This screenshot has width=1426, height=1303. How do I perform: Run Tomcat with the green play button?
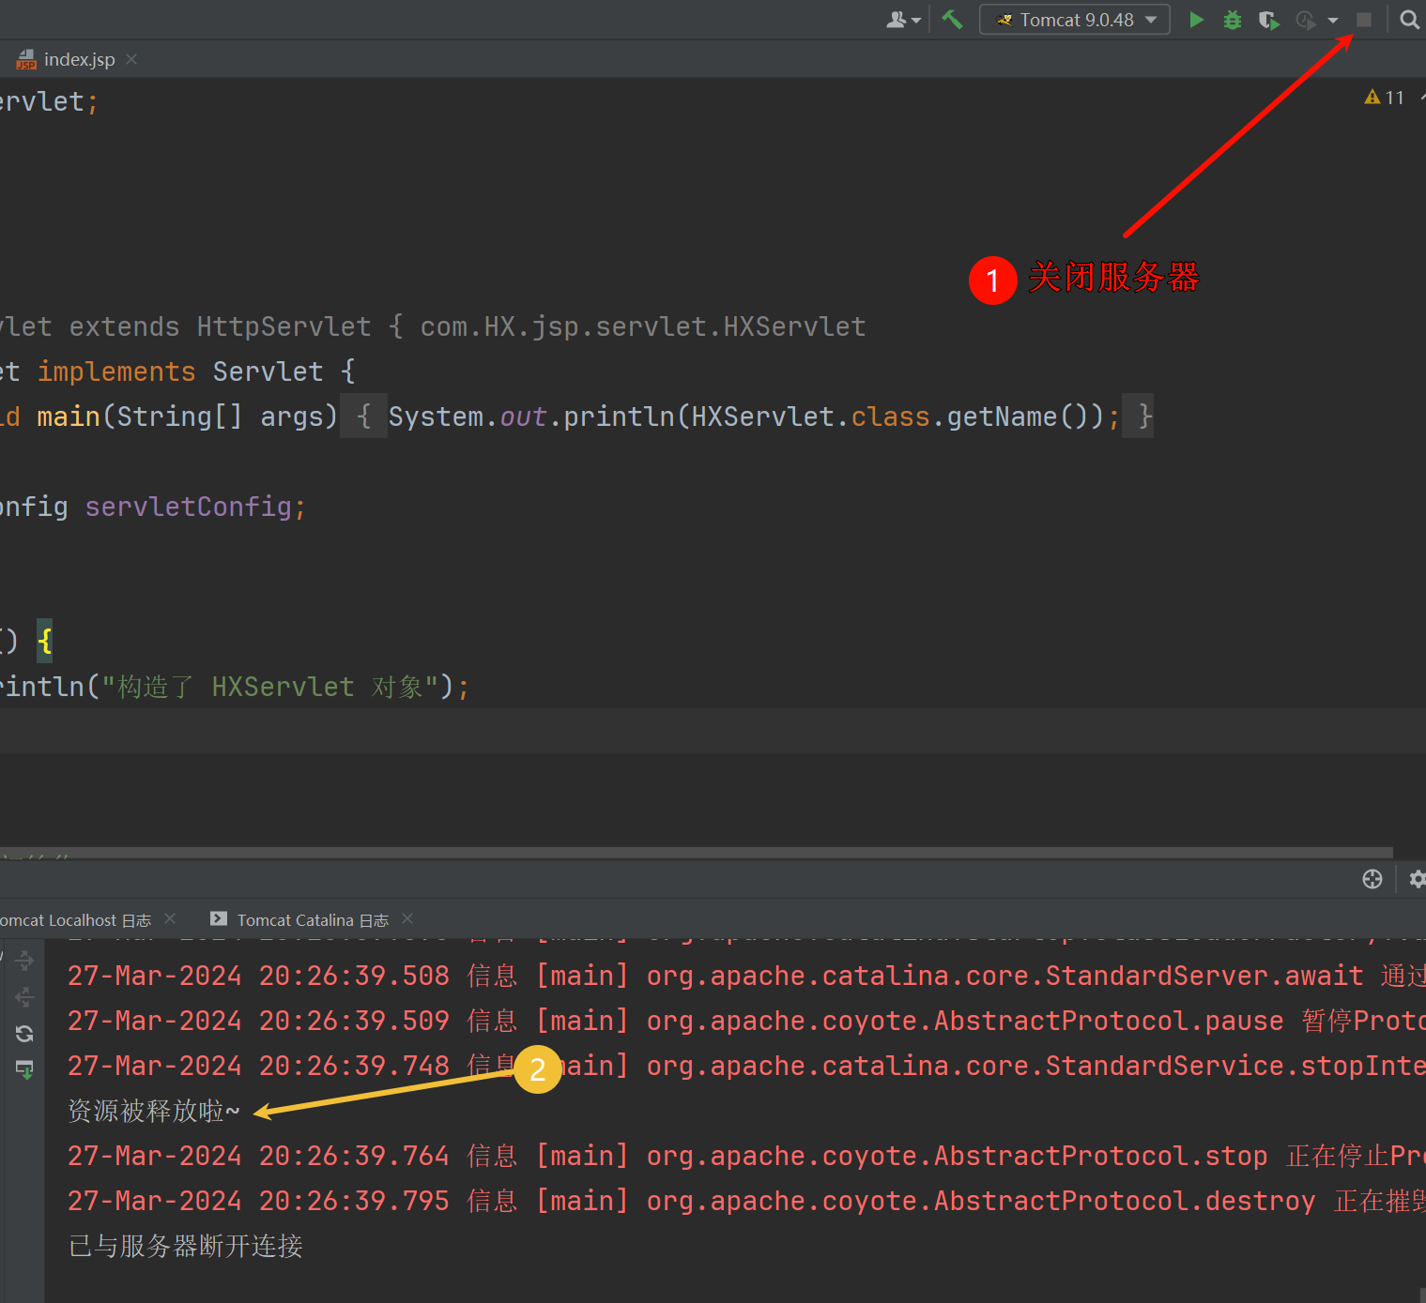tap(1196, 20)
